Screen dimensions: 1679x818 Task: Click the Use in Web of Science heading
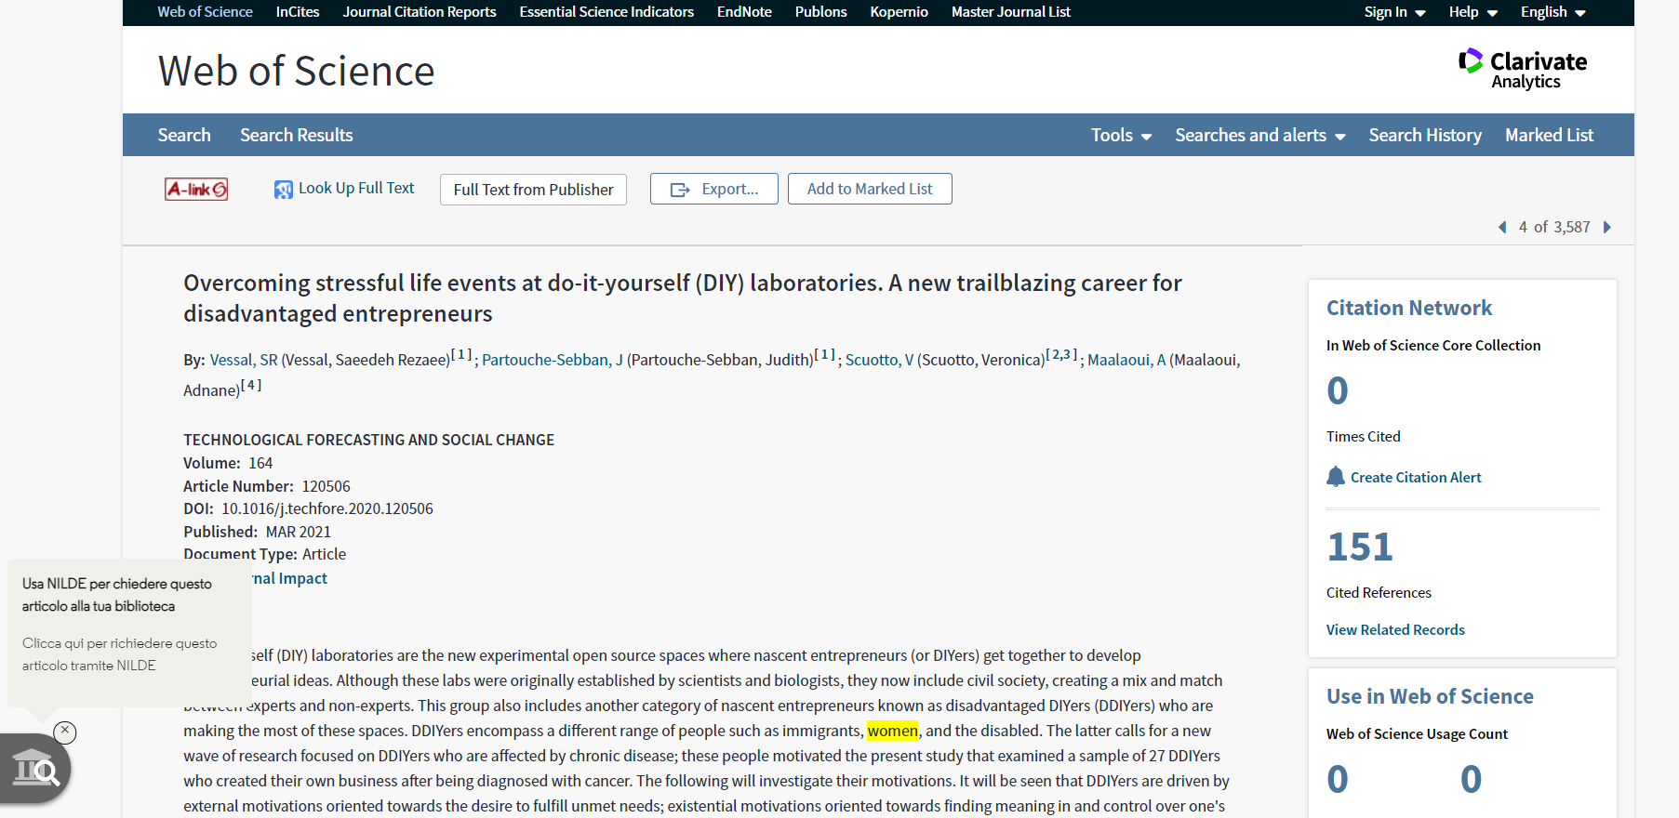point(1430,696)
